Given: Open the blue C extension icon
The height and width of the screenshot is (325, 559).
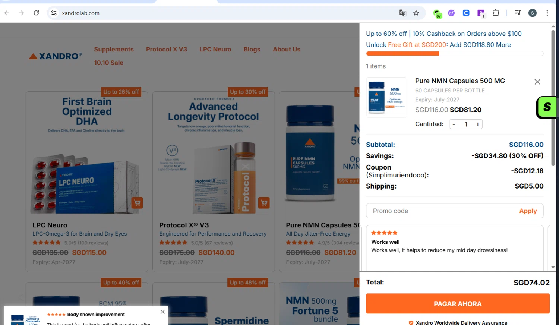Looking at the screenshot, I should [466, 13].
